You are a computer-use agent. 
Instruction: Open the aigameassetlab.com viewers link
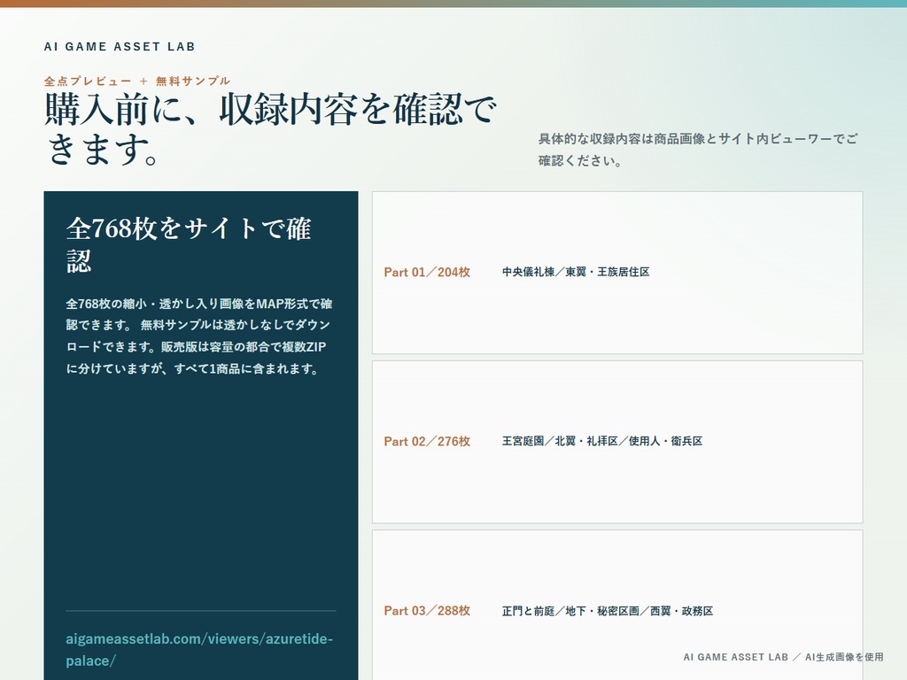tap(199, 649)
